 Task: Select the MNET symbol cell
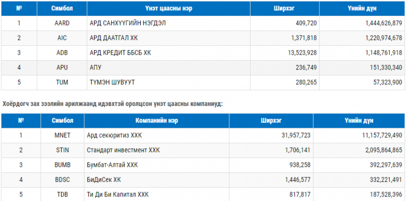(62, 135)
